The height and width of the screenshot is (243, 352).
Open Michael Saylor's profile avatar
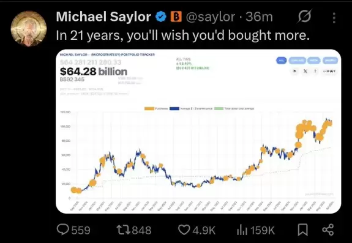point(29,29)
